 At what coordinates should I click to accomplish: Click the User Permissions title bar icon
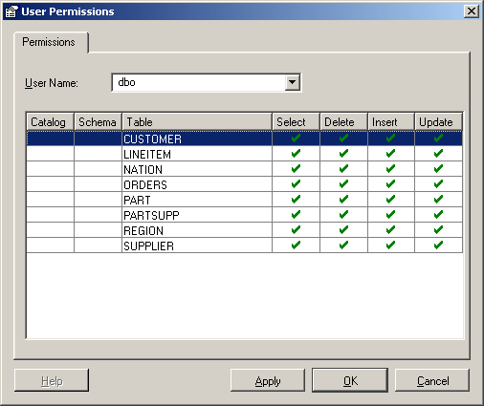[11, 11]
